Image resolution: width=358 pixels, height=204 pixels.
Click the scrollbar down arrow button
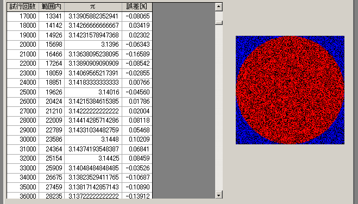[219, 195]
